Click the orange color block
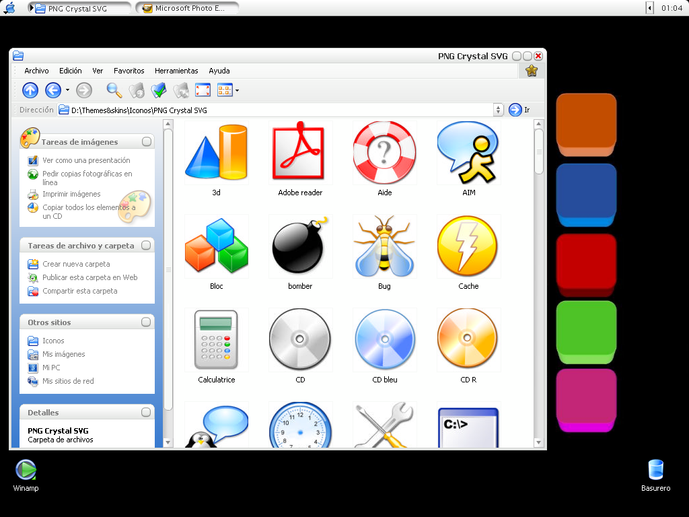This screenshot has width=689, height=517. point(586,125)
